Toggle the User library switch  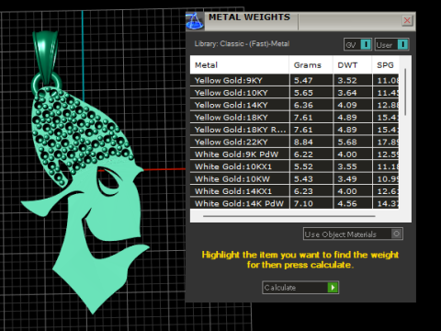point(391,45)
